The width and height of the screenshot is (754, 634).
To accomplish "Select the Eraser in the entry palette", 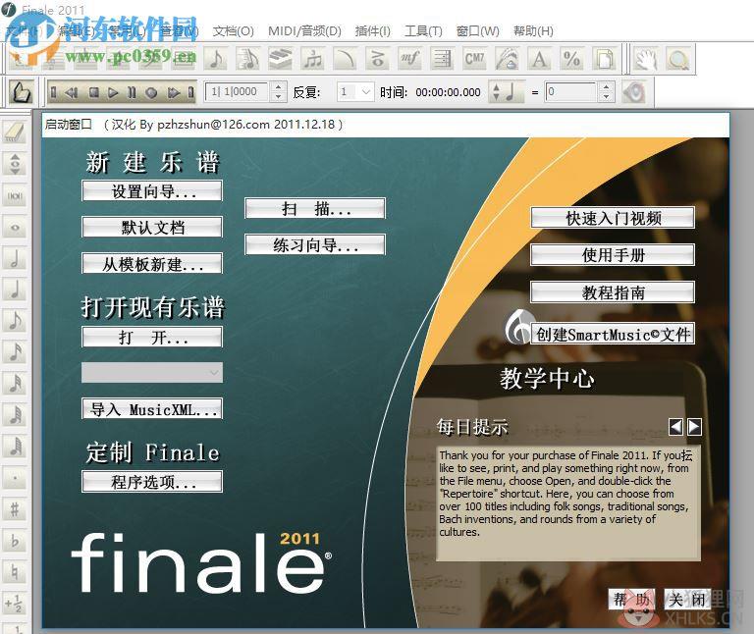I will [15, 132].
